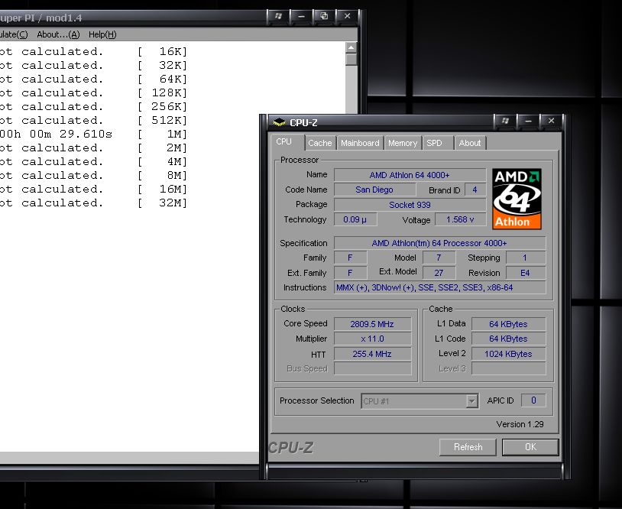The width and height of the screenshot is (622, 509).
Task: Click the Voltage value 1.568 v
Action: (460, 219)
